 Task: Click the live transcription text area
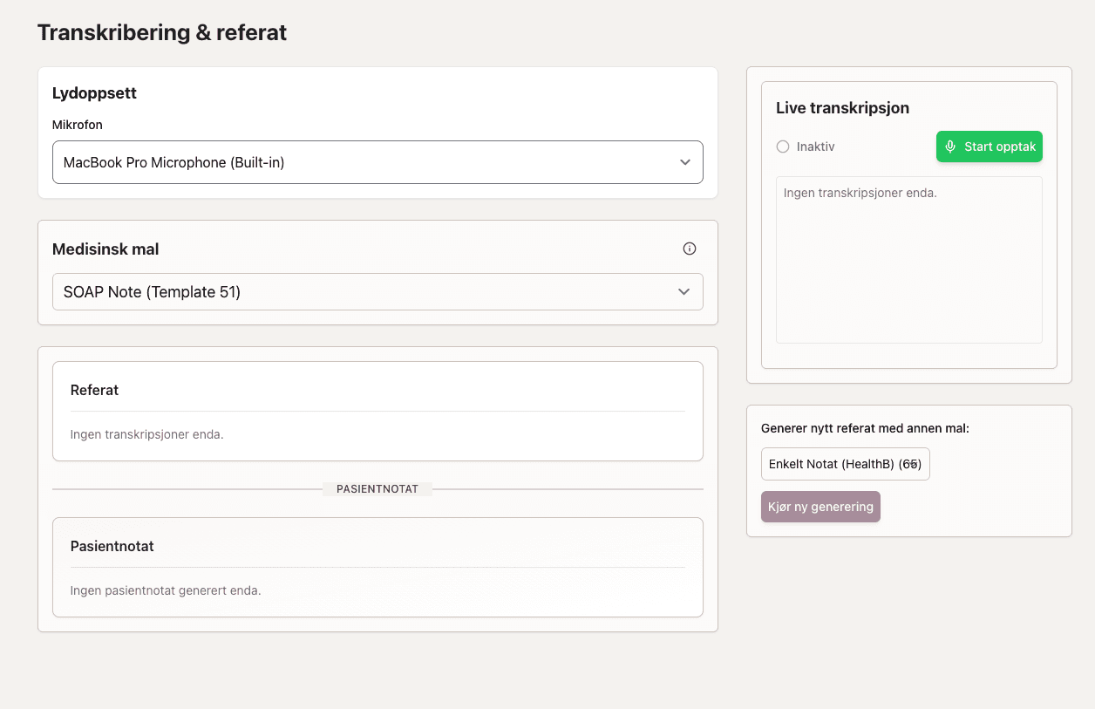tap(908, 259)
